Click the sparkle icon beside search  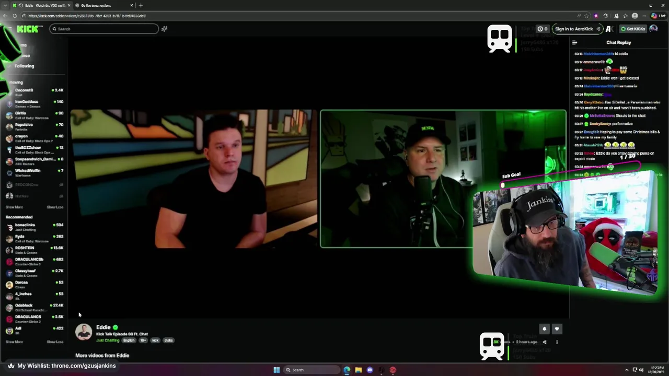pyautogui.click(x=164, y=29)
